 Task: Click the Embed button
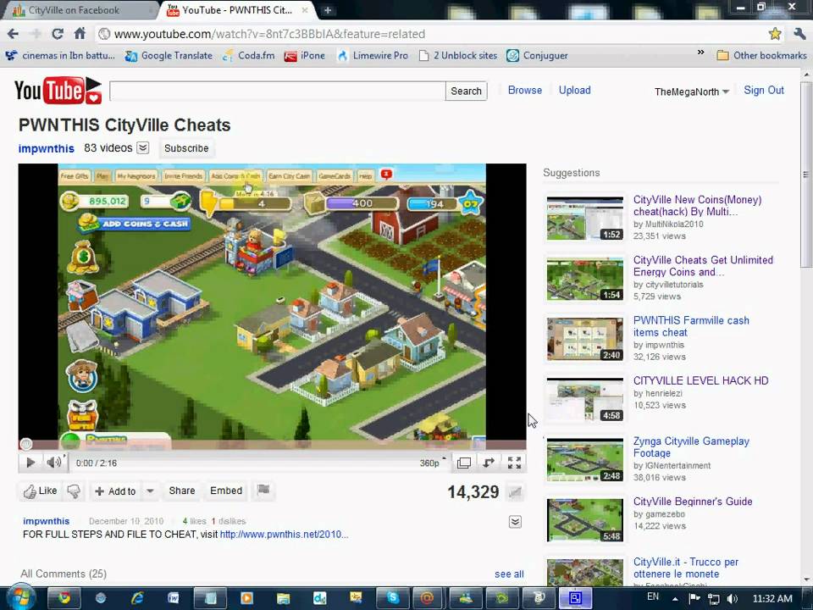coord(226,491)
